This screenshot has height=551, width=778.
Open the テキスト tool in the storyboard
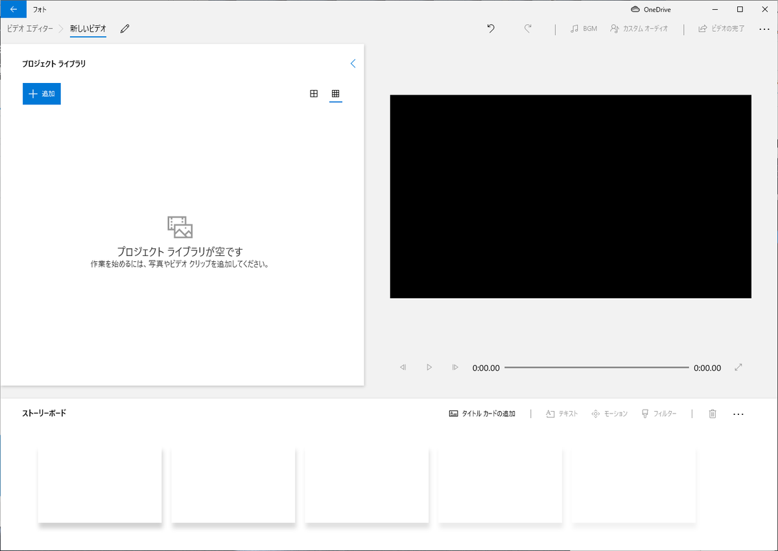click(561, 414)
